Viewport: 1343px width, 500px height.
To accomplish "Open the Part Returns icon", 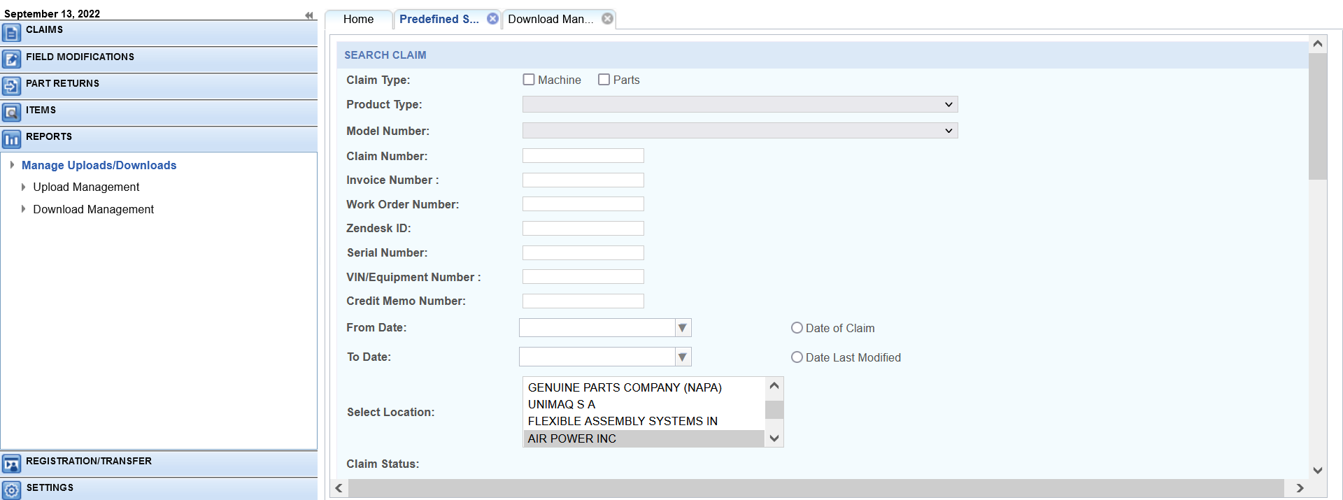I will (x=11, y=86).
